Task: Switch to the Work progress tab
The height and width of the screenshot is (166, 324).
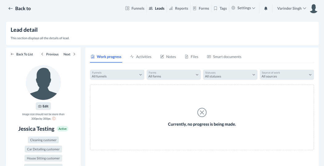Action: click(106, 57)
